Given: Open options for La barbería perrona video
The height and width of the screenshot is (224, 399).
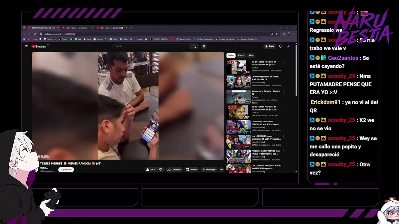Looking at the screenshot, I should point(283,77).
